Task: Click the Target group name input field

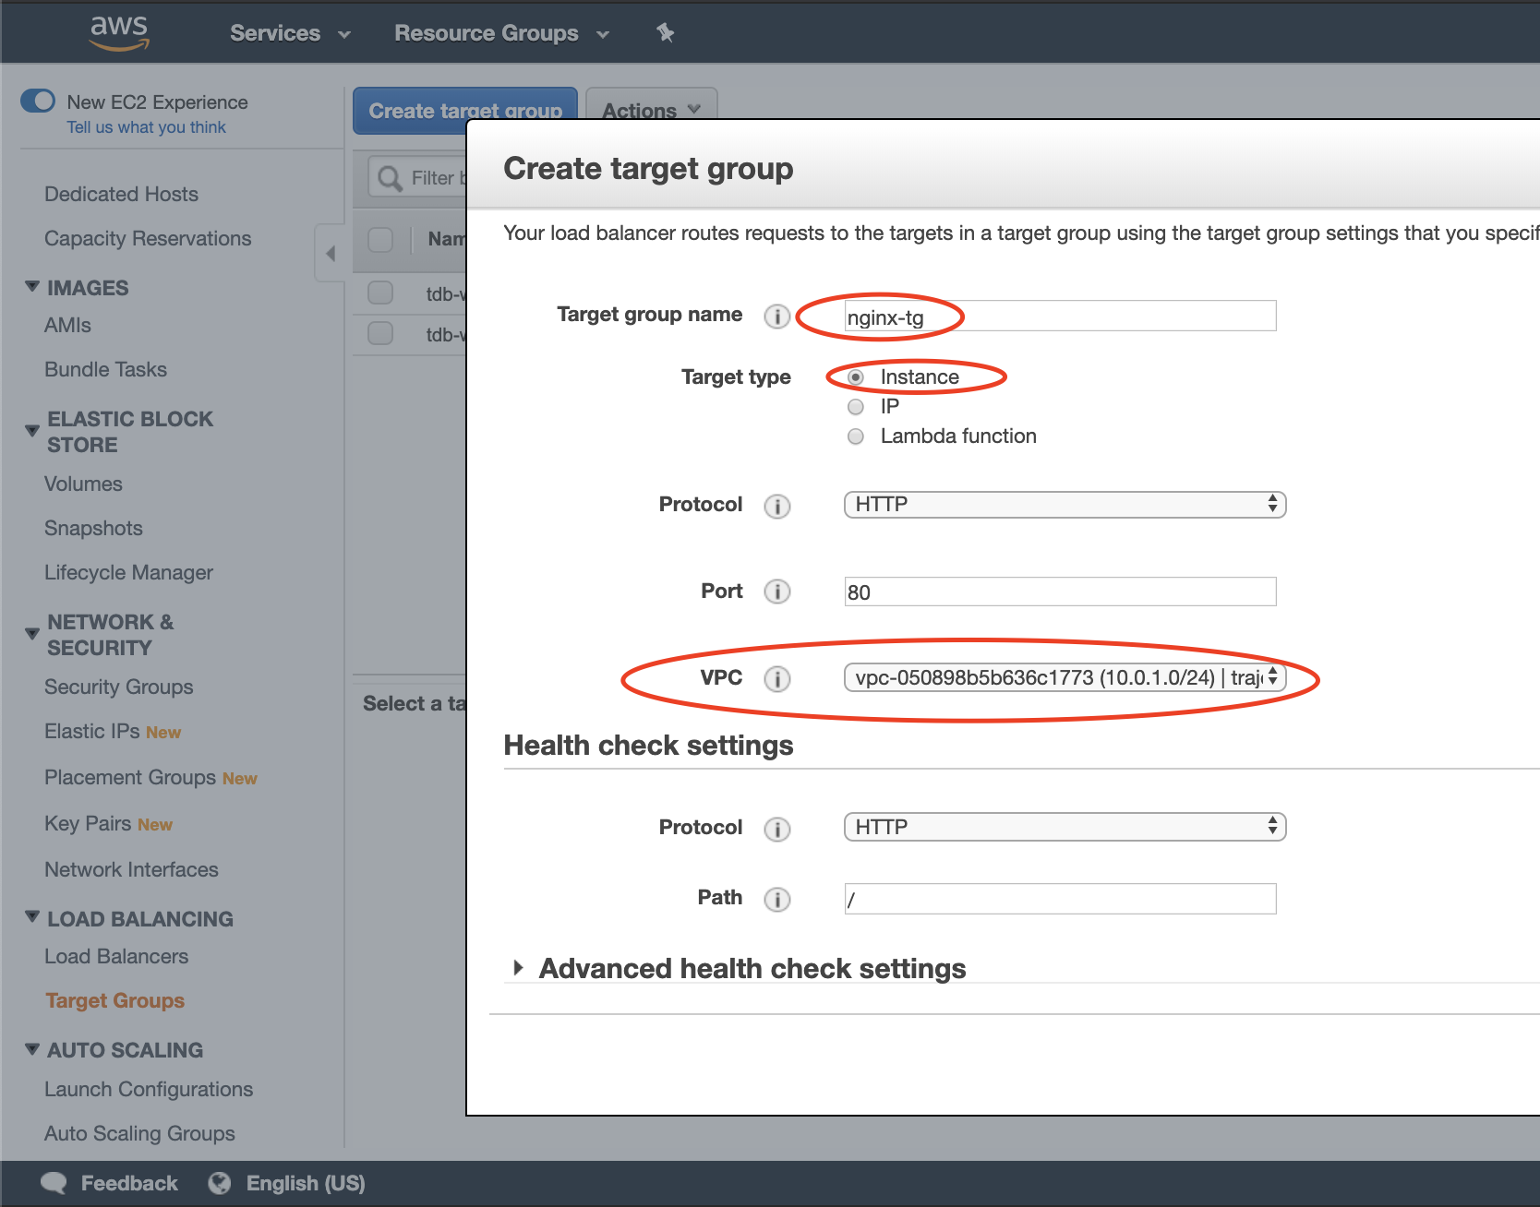Action: (1060, 317)
